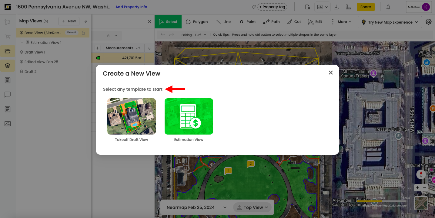Viewport: 435px width, 218px height.
Task: Zoom in on the map
Action: [x=417, y=188]
